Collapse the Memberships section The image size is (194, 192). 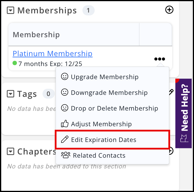point(10,10)
